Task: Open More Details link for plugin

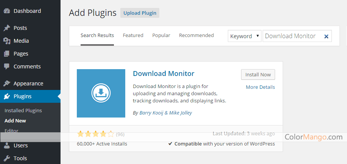Action: click(x=260, y=87)
